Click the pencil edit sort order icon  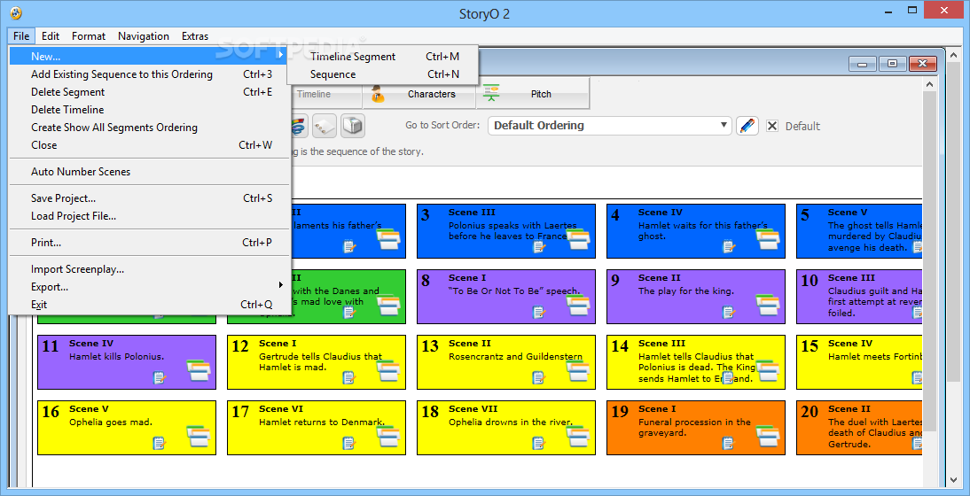click(747, 126)
